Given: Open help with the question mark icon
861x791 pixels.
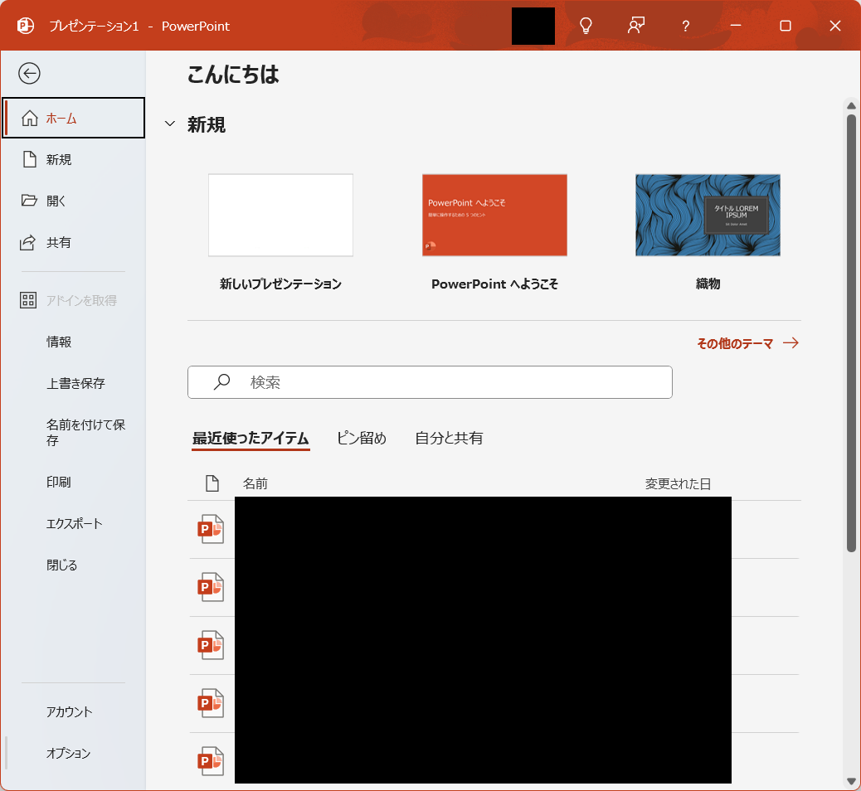Looking at the screenshot, I should tap(685, 26).
